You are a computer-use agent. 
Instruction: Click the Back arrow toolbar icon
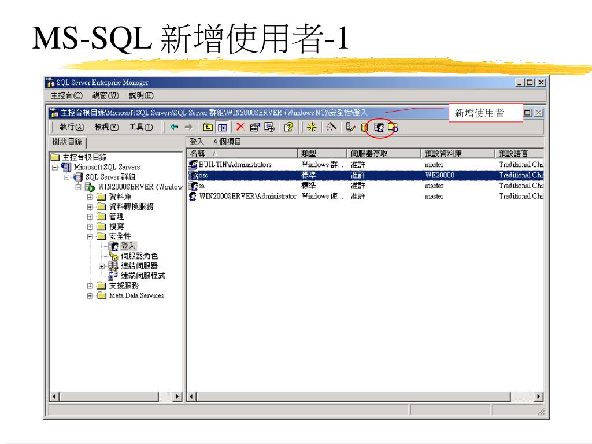(x=174, y=127)
